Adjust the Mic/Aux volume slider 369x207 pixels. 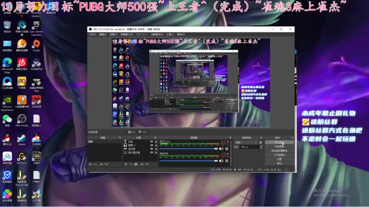tap(189, 149)
